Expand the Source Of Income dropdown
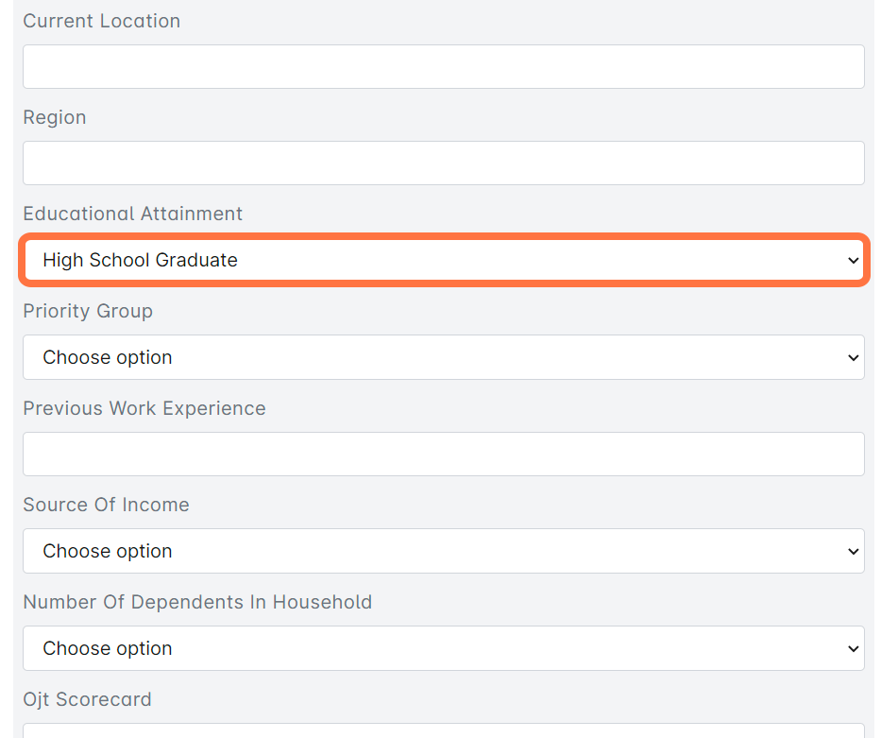The image size is (881, 738). click(443, 551)
